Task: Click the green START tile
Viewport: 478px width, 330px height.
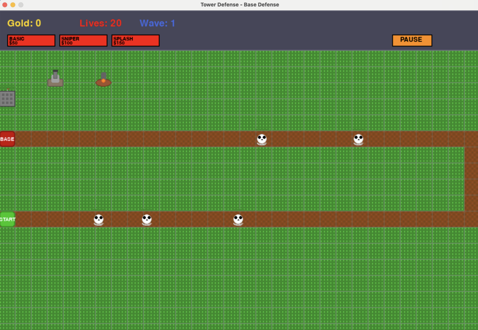Action: 7,219
